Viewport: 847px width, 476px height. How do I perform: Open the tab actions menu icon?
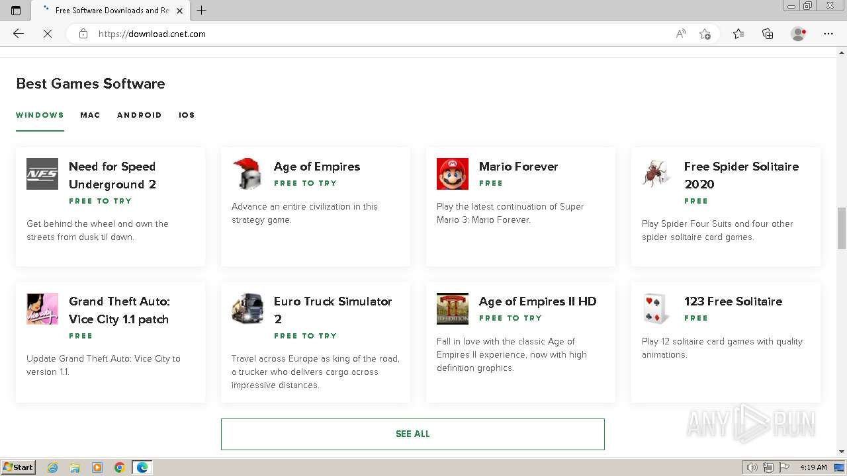click(x=16, y=10)
